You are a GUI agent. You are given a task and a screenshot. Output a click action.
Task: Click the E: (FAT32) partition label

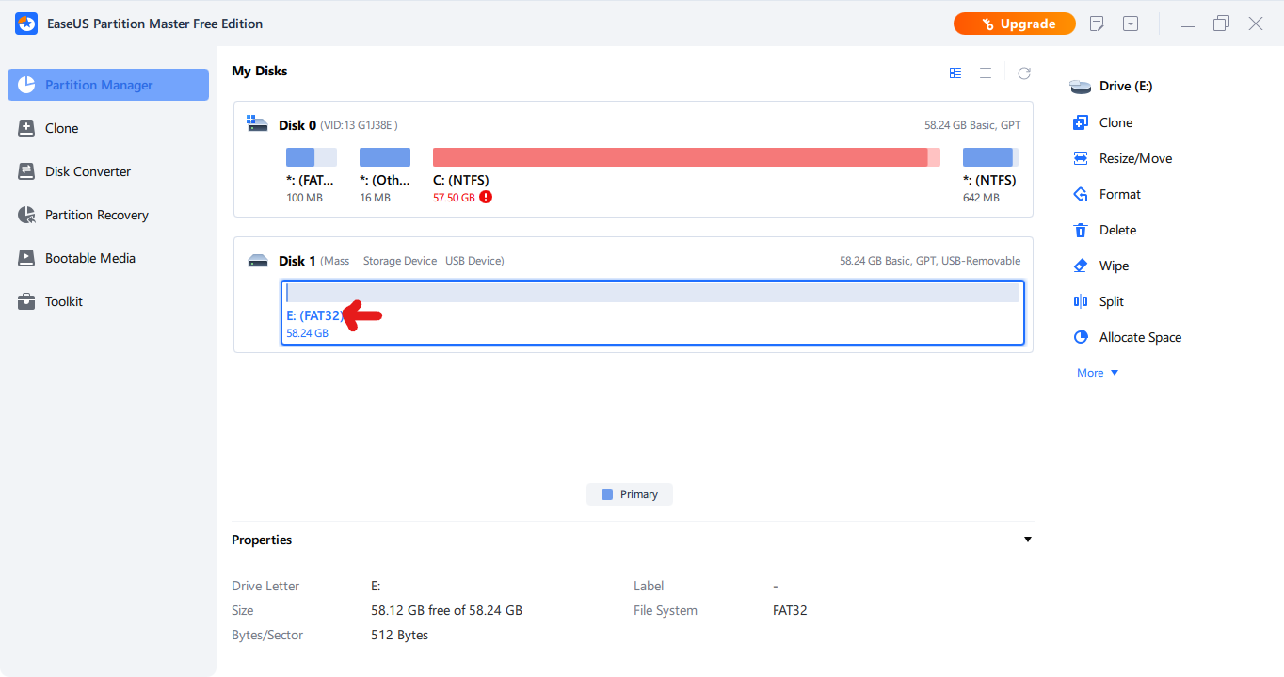pos(314,315)
